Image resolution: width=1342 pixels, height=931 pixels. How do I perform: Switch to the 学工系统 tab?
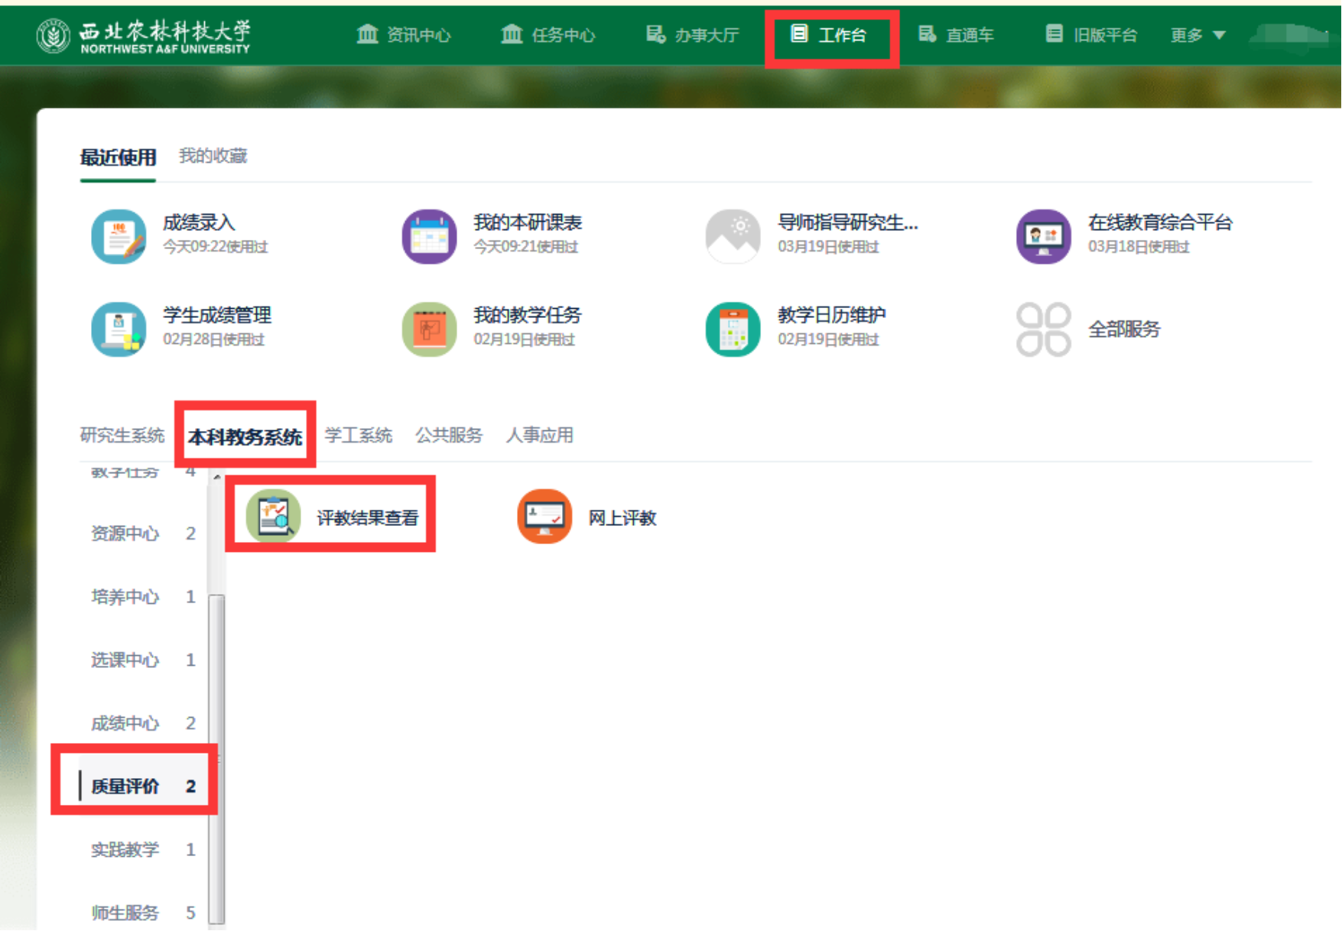(358, 436)
